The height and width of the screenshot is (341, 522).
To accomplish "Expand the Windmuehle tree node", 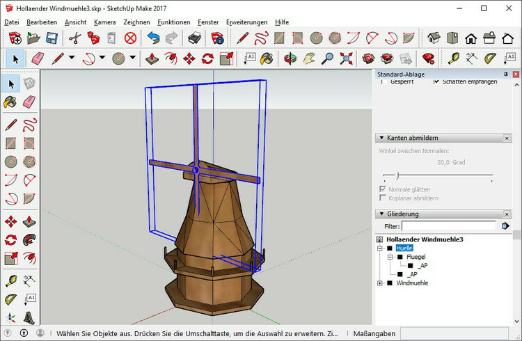I will [x=380, y=283].
